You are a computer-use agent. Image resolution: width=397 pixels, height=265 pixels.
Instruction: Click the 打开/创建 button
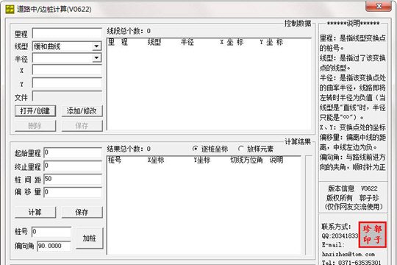point(35,111)
